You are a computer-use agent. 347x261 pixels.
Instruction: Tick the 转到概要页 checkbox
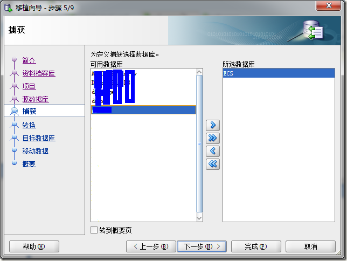pos(94,230)
